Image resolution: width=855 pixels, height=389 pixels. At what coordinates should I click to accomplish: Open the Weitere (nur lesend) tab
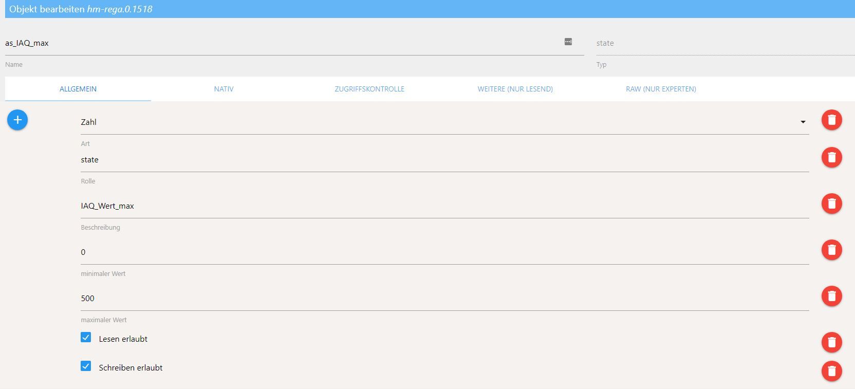coord(515,89)
